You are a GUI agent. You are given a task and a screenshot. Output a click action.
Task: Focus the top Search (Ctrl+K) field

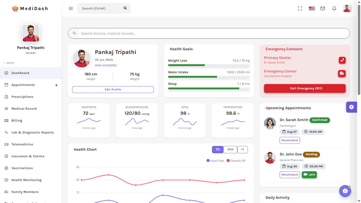[x=99, y=8]
